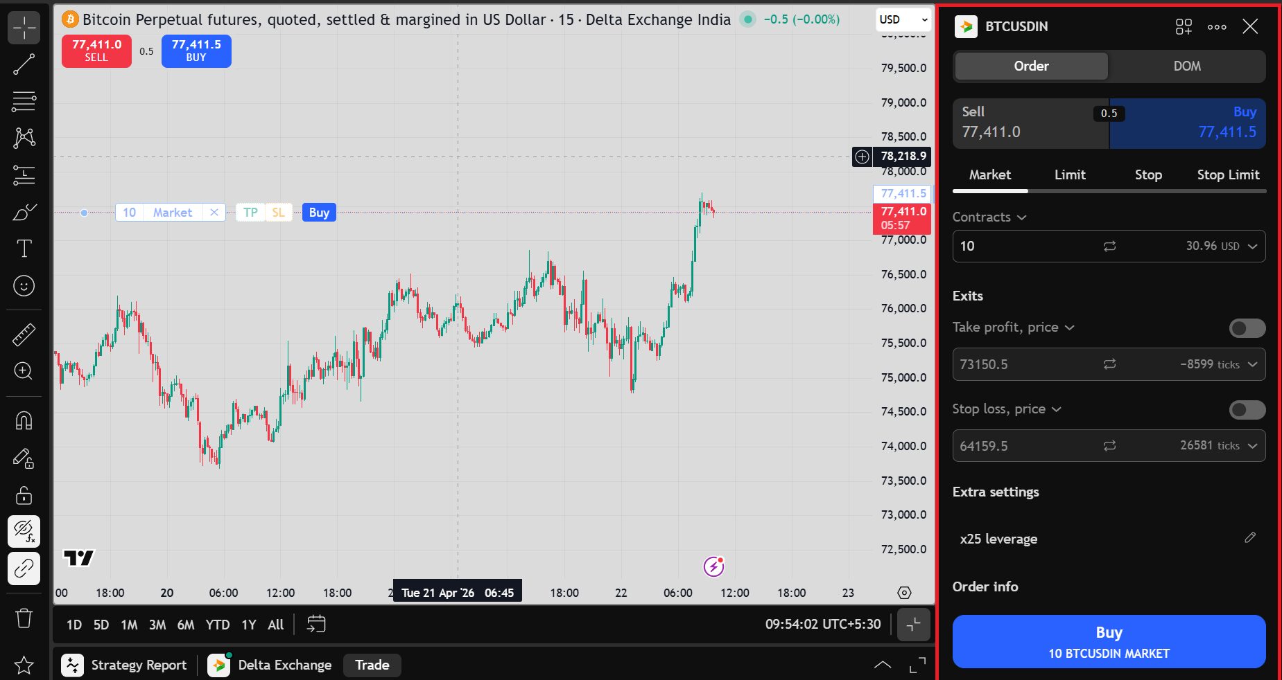Edit the x25 leverage setting
Screen dimensions: 1282x680
click(1250, 538)
